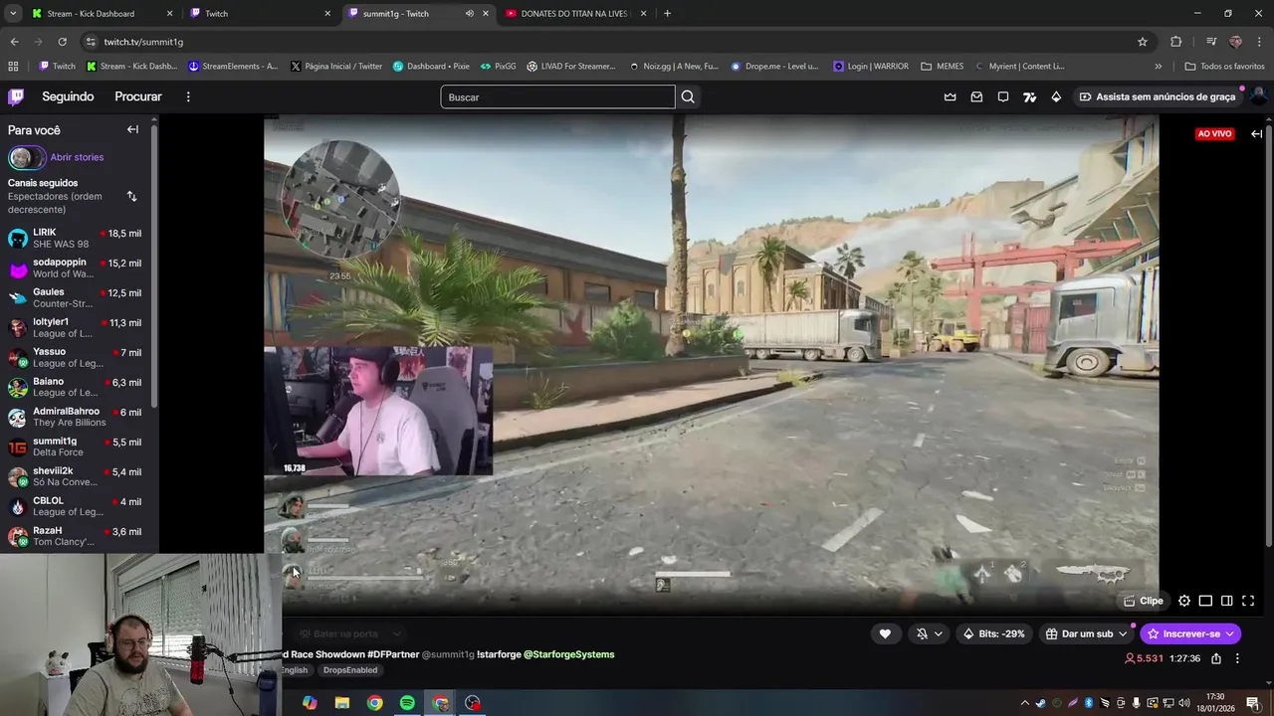Click DropsEnabled tag
This screenshot has width=1274, height=716.
[x=350, y=670]
